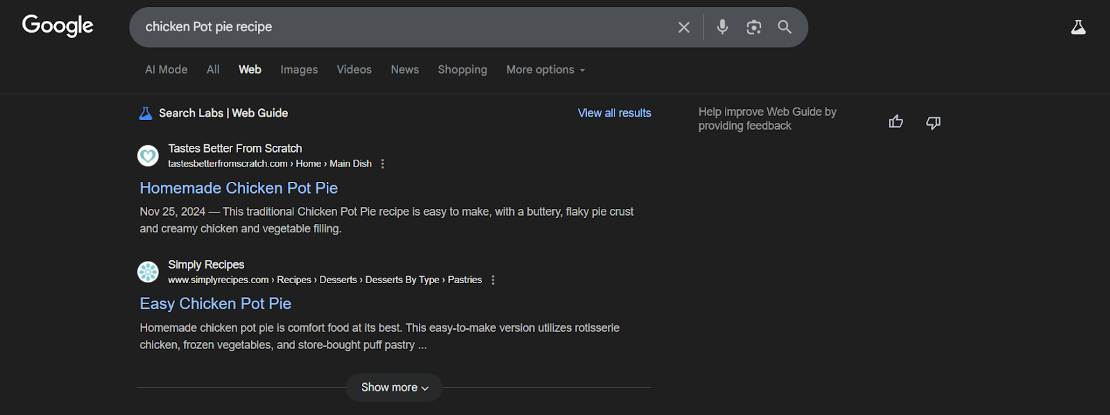The image size is (1110, 415).
Task: Open three-dot menu for Tastes Better From Scratch result
Action: pyautogui.click(x=382, y=164)
